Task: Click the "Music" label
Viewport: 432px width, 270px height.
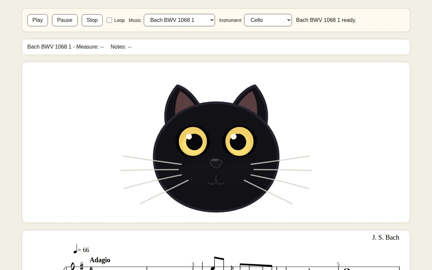Action: pos(135,20)
